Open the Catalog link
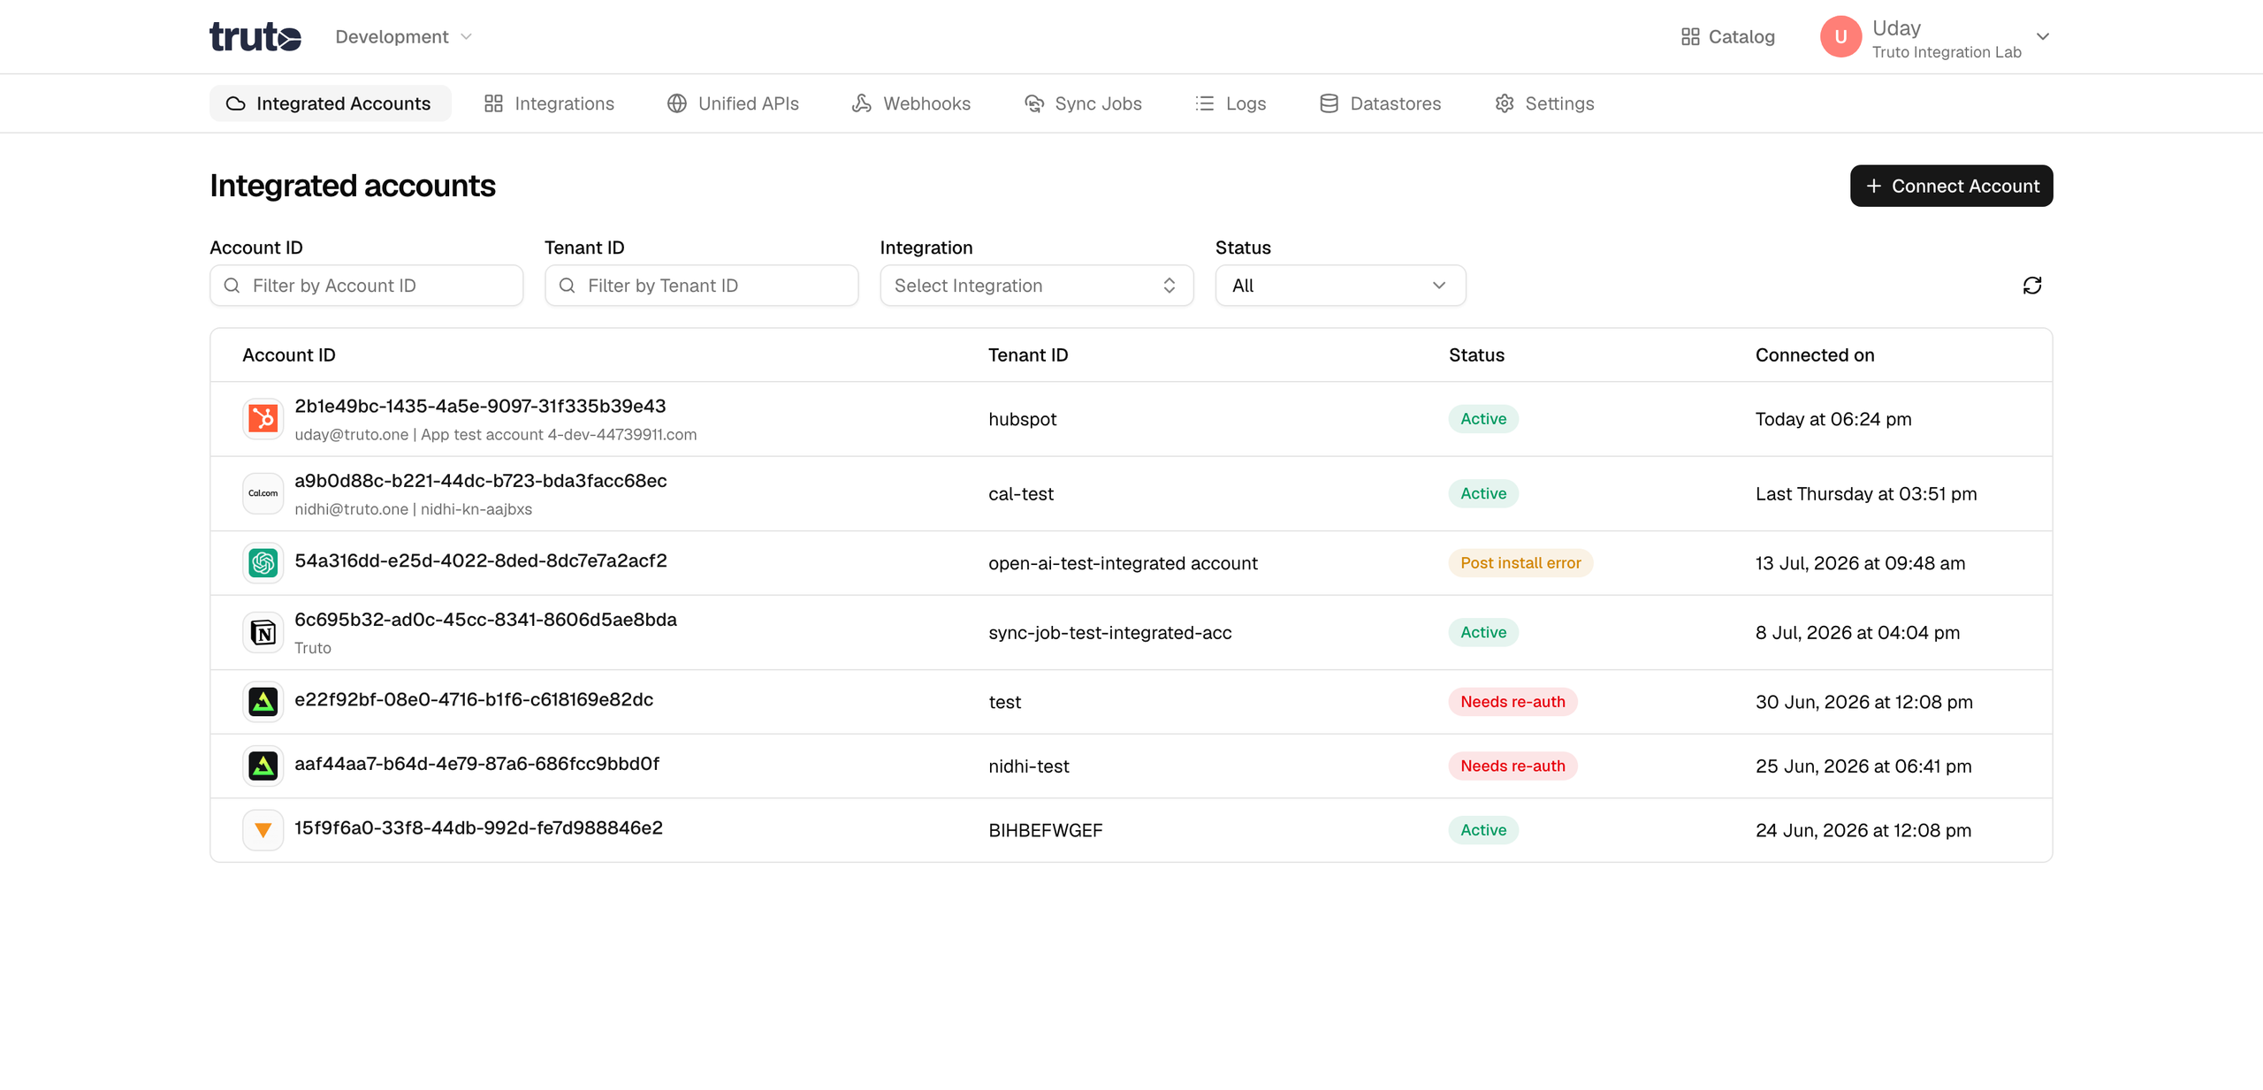 pos(1727,36)
